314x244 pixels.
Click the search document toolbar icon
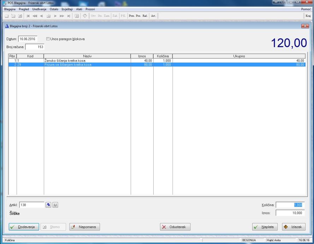coord(77,16)
